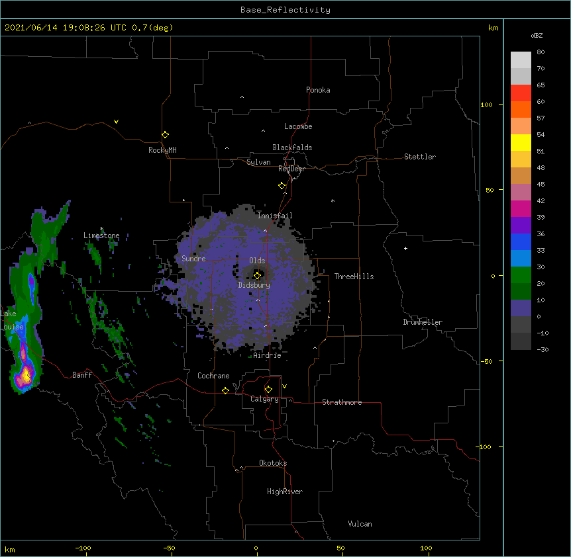Click the Louise label at the map's left edge
The height and width of the screenshot is (557, 571).
pos(12,327)
